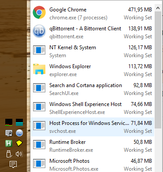
Task: Click the 126,17 MB memory value
Action: pos(140,48)
